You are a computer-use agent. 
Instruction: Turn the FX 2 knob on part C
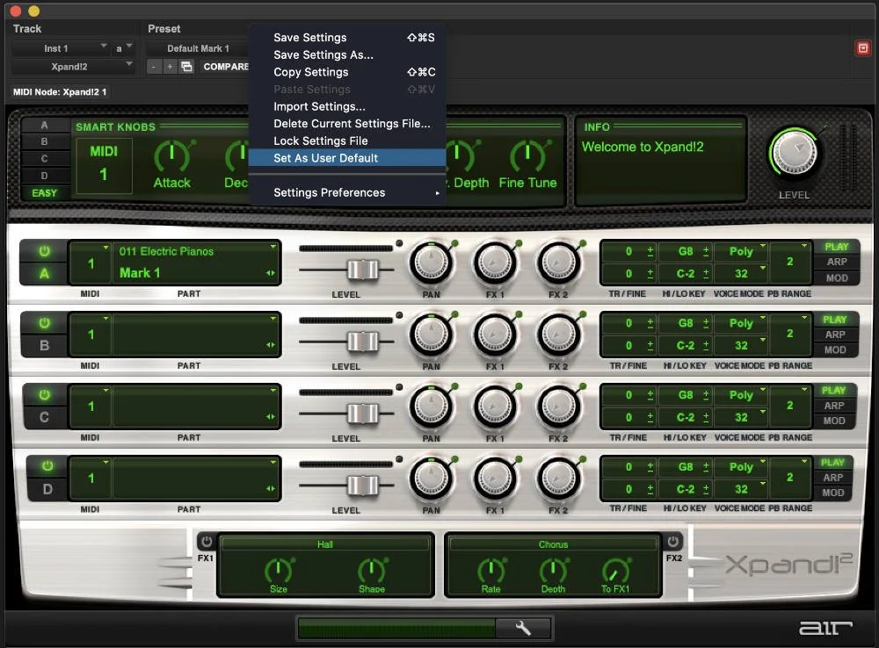(558, 407)
